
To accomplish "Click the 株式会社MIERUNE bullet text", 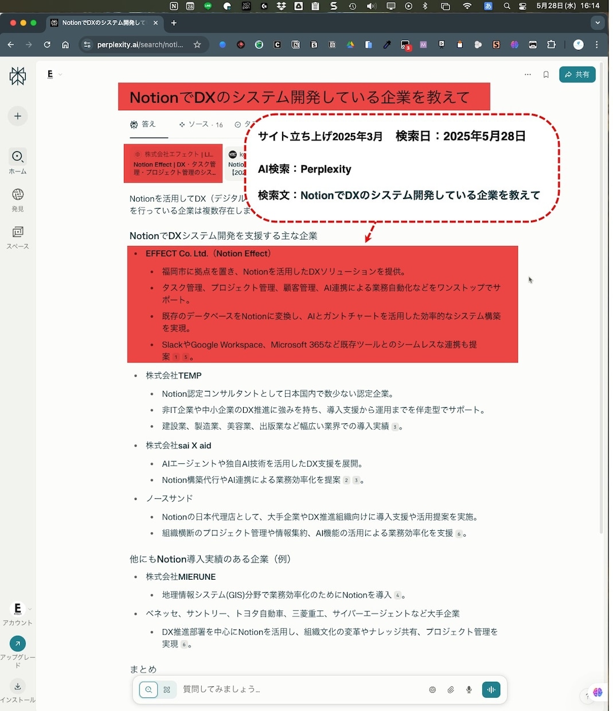I will coord(181,577).
